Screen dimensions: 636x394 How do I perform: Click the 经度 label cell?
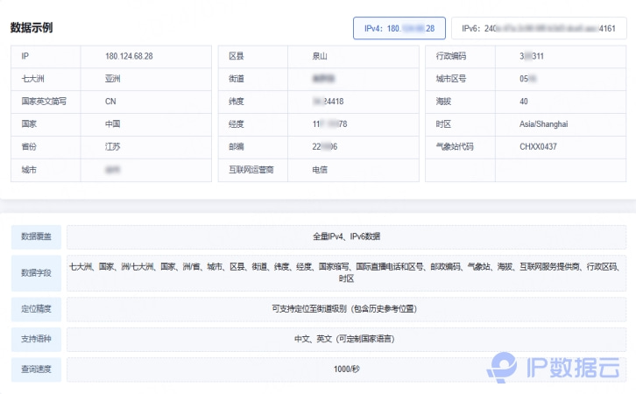252,124
